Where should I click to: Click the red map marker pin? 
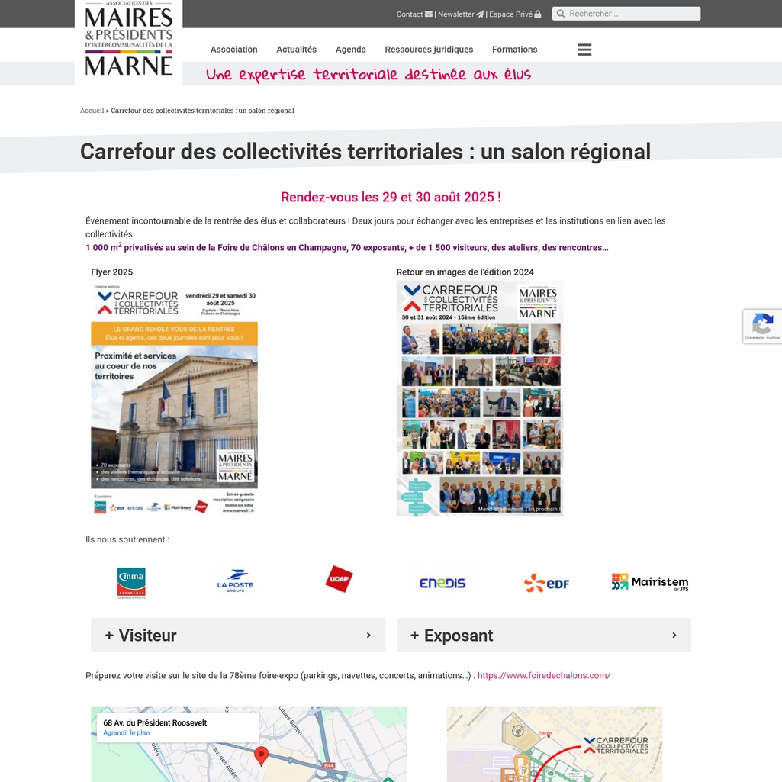[261, 756]
